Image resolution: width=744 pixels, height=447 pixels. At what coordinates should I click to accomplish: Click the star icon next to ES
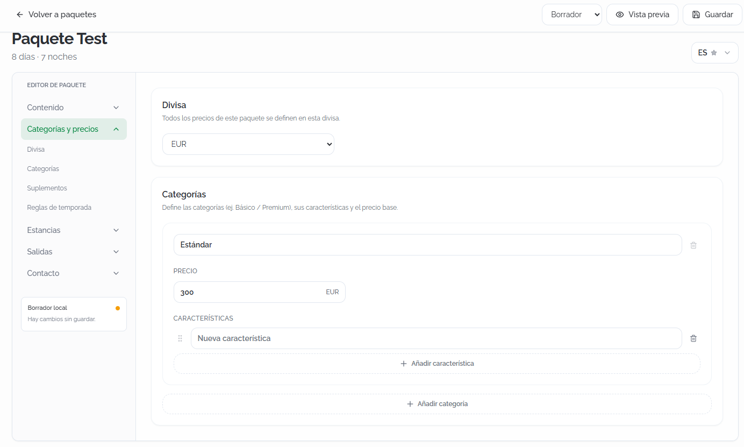tap(714, 53)
